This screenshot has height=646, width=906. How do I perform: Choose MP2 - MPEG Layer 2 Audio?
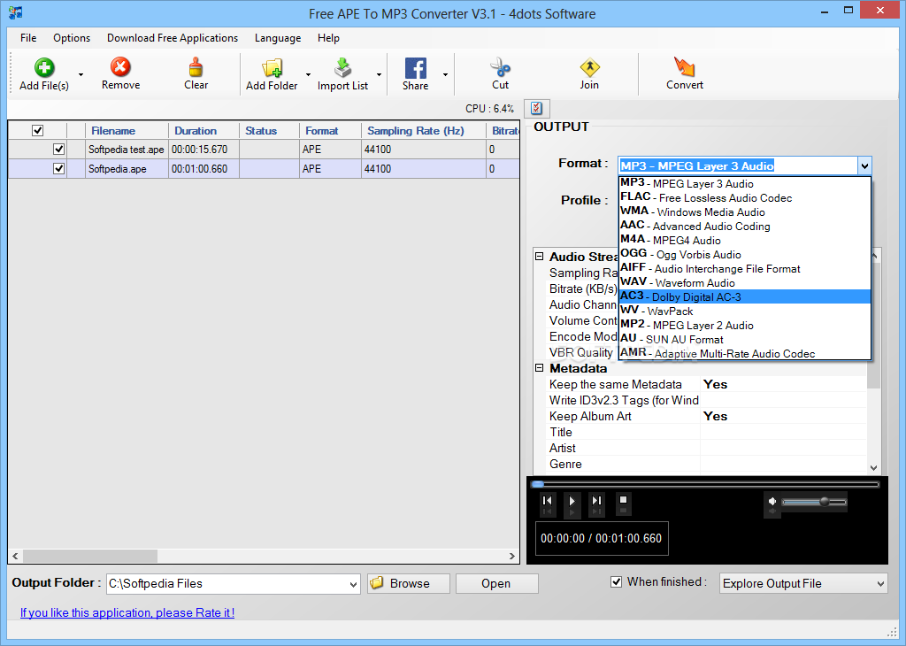pyautogui.click(x=744, y=325)
